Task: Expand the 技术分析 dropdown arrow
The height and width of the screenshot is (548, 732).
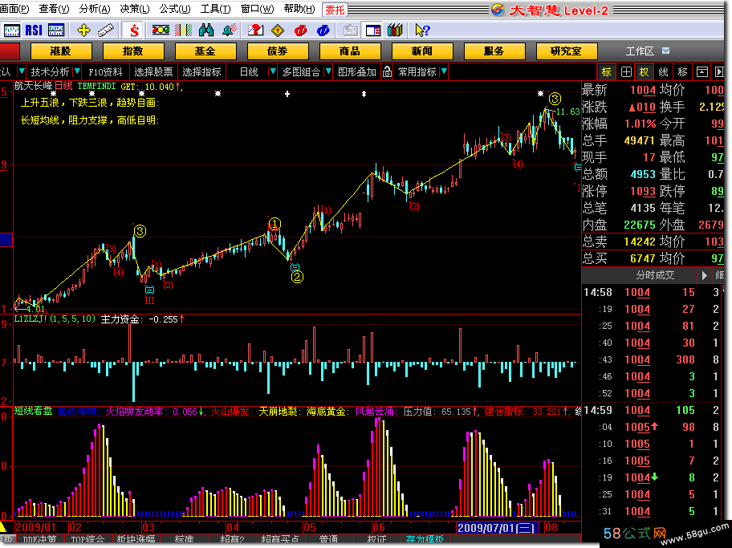Action: [x=77, y=71]
